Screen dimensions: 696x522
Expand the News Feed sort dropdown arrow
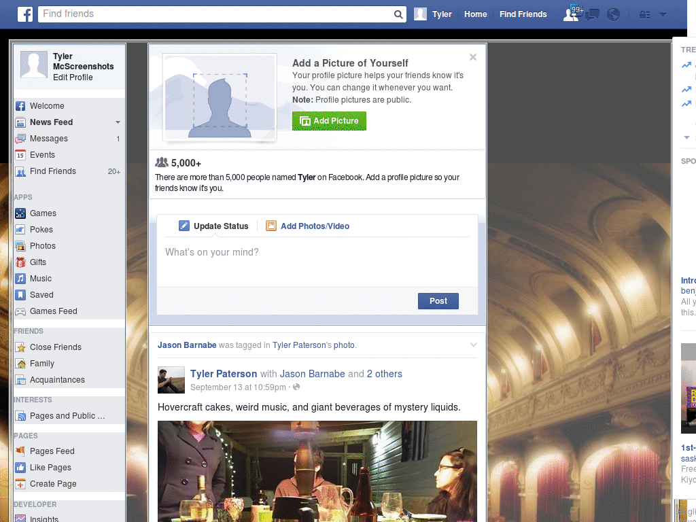(x=118, y=122)
